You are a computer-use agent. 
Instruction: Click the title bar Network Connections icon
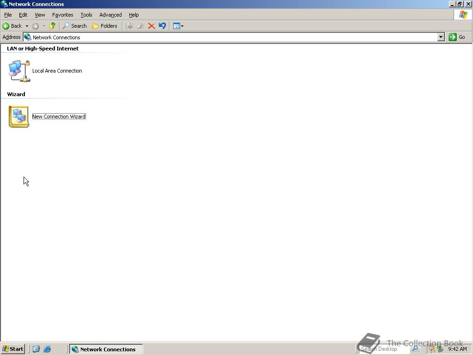pos(4,4)
